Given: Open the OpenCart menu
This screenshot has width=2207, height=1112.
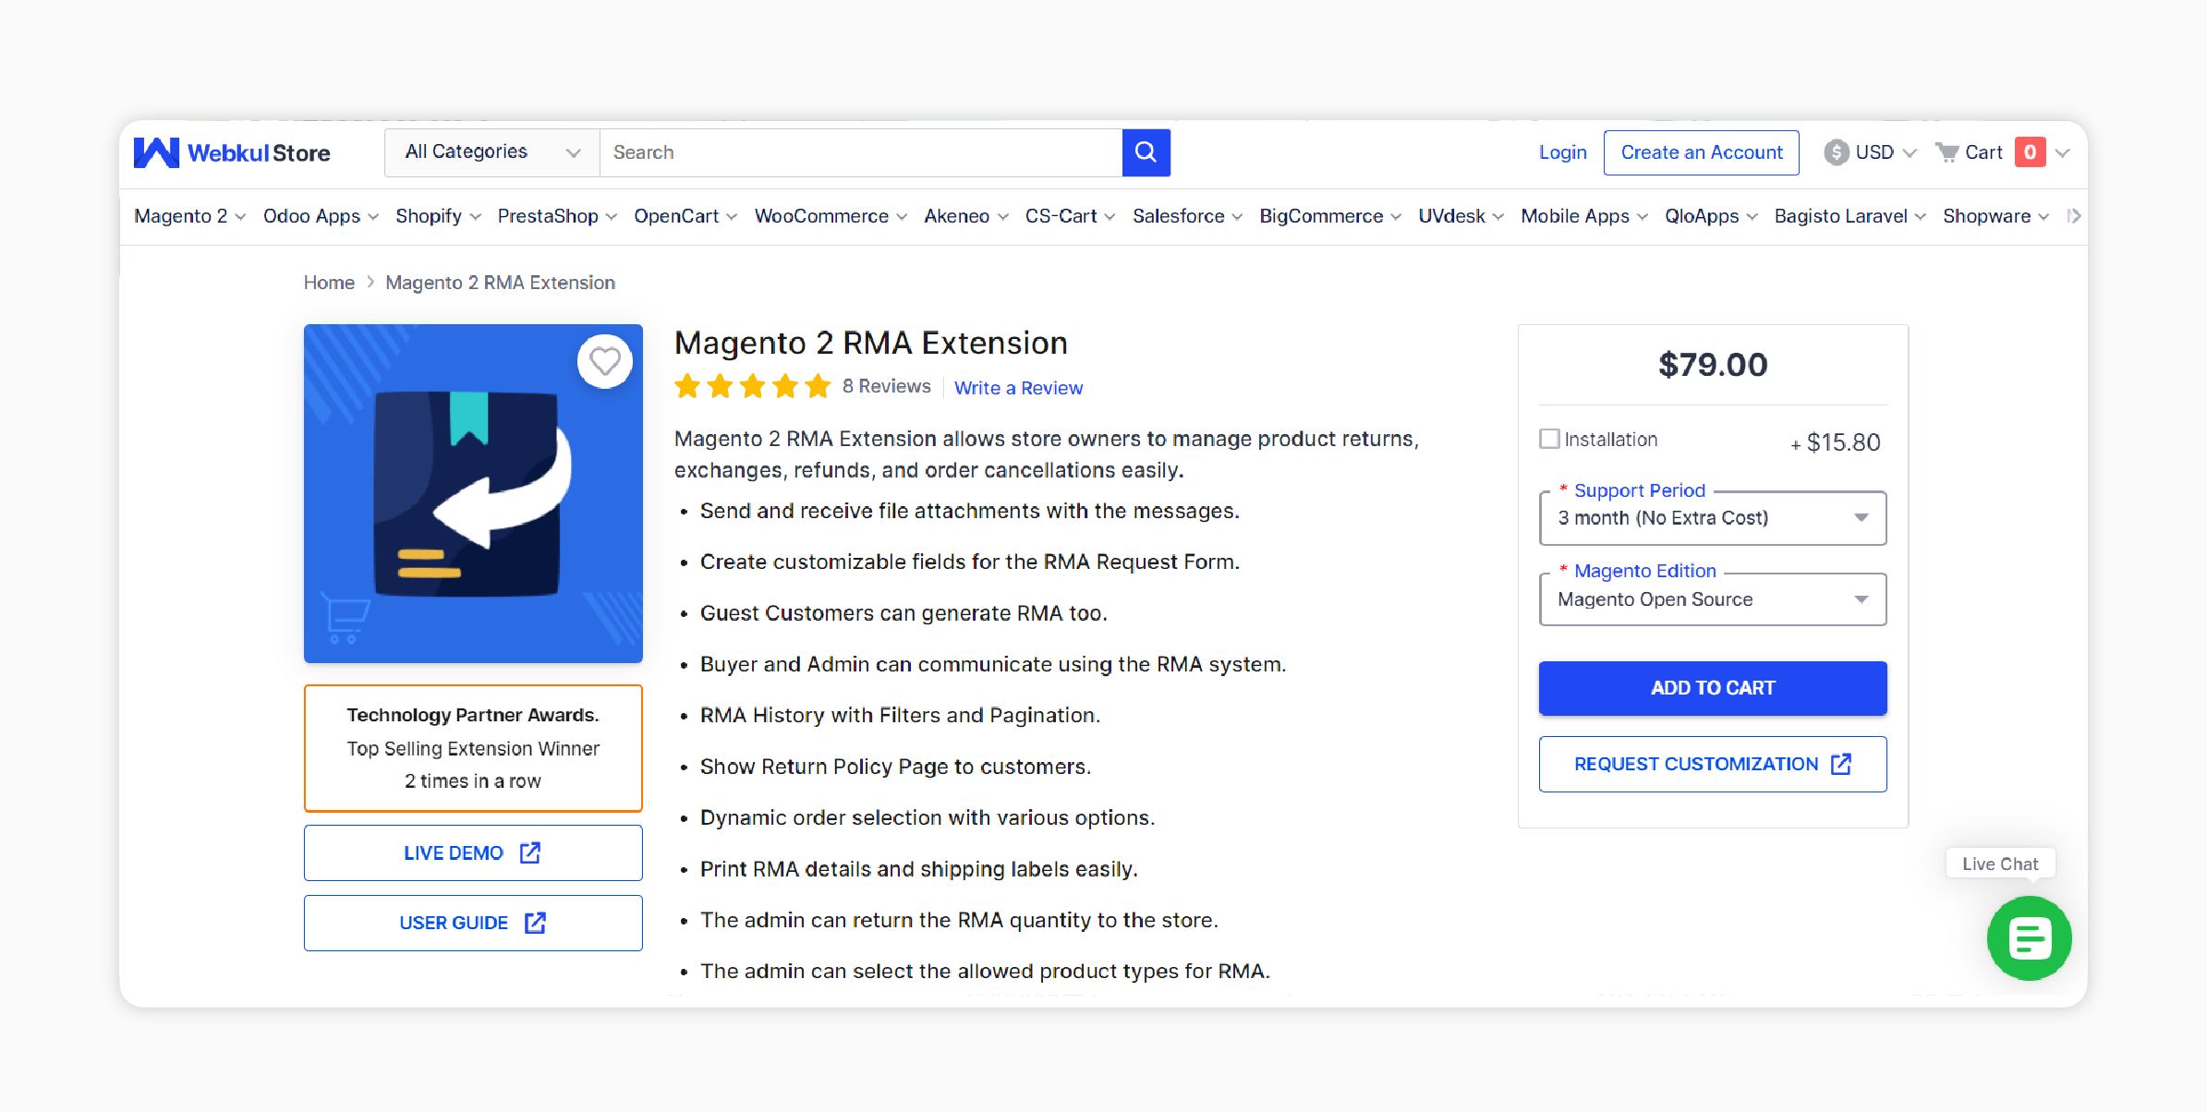Looking at the screenshot, I should tap(685, 216).
